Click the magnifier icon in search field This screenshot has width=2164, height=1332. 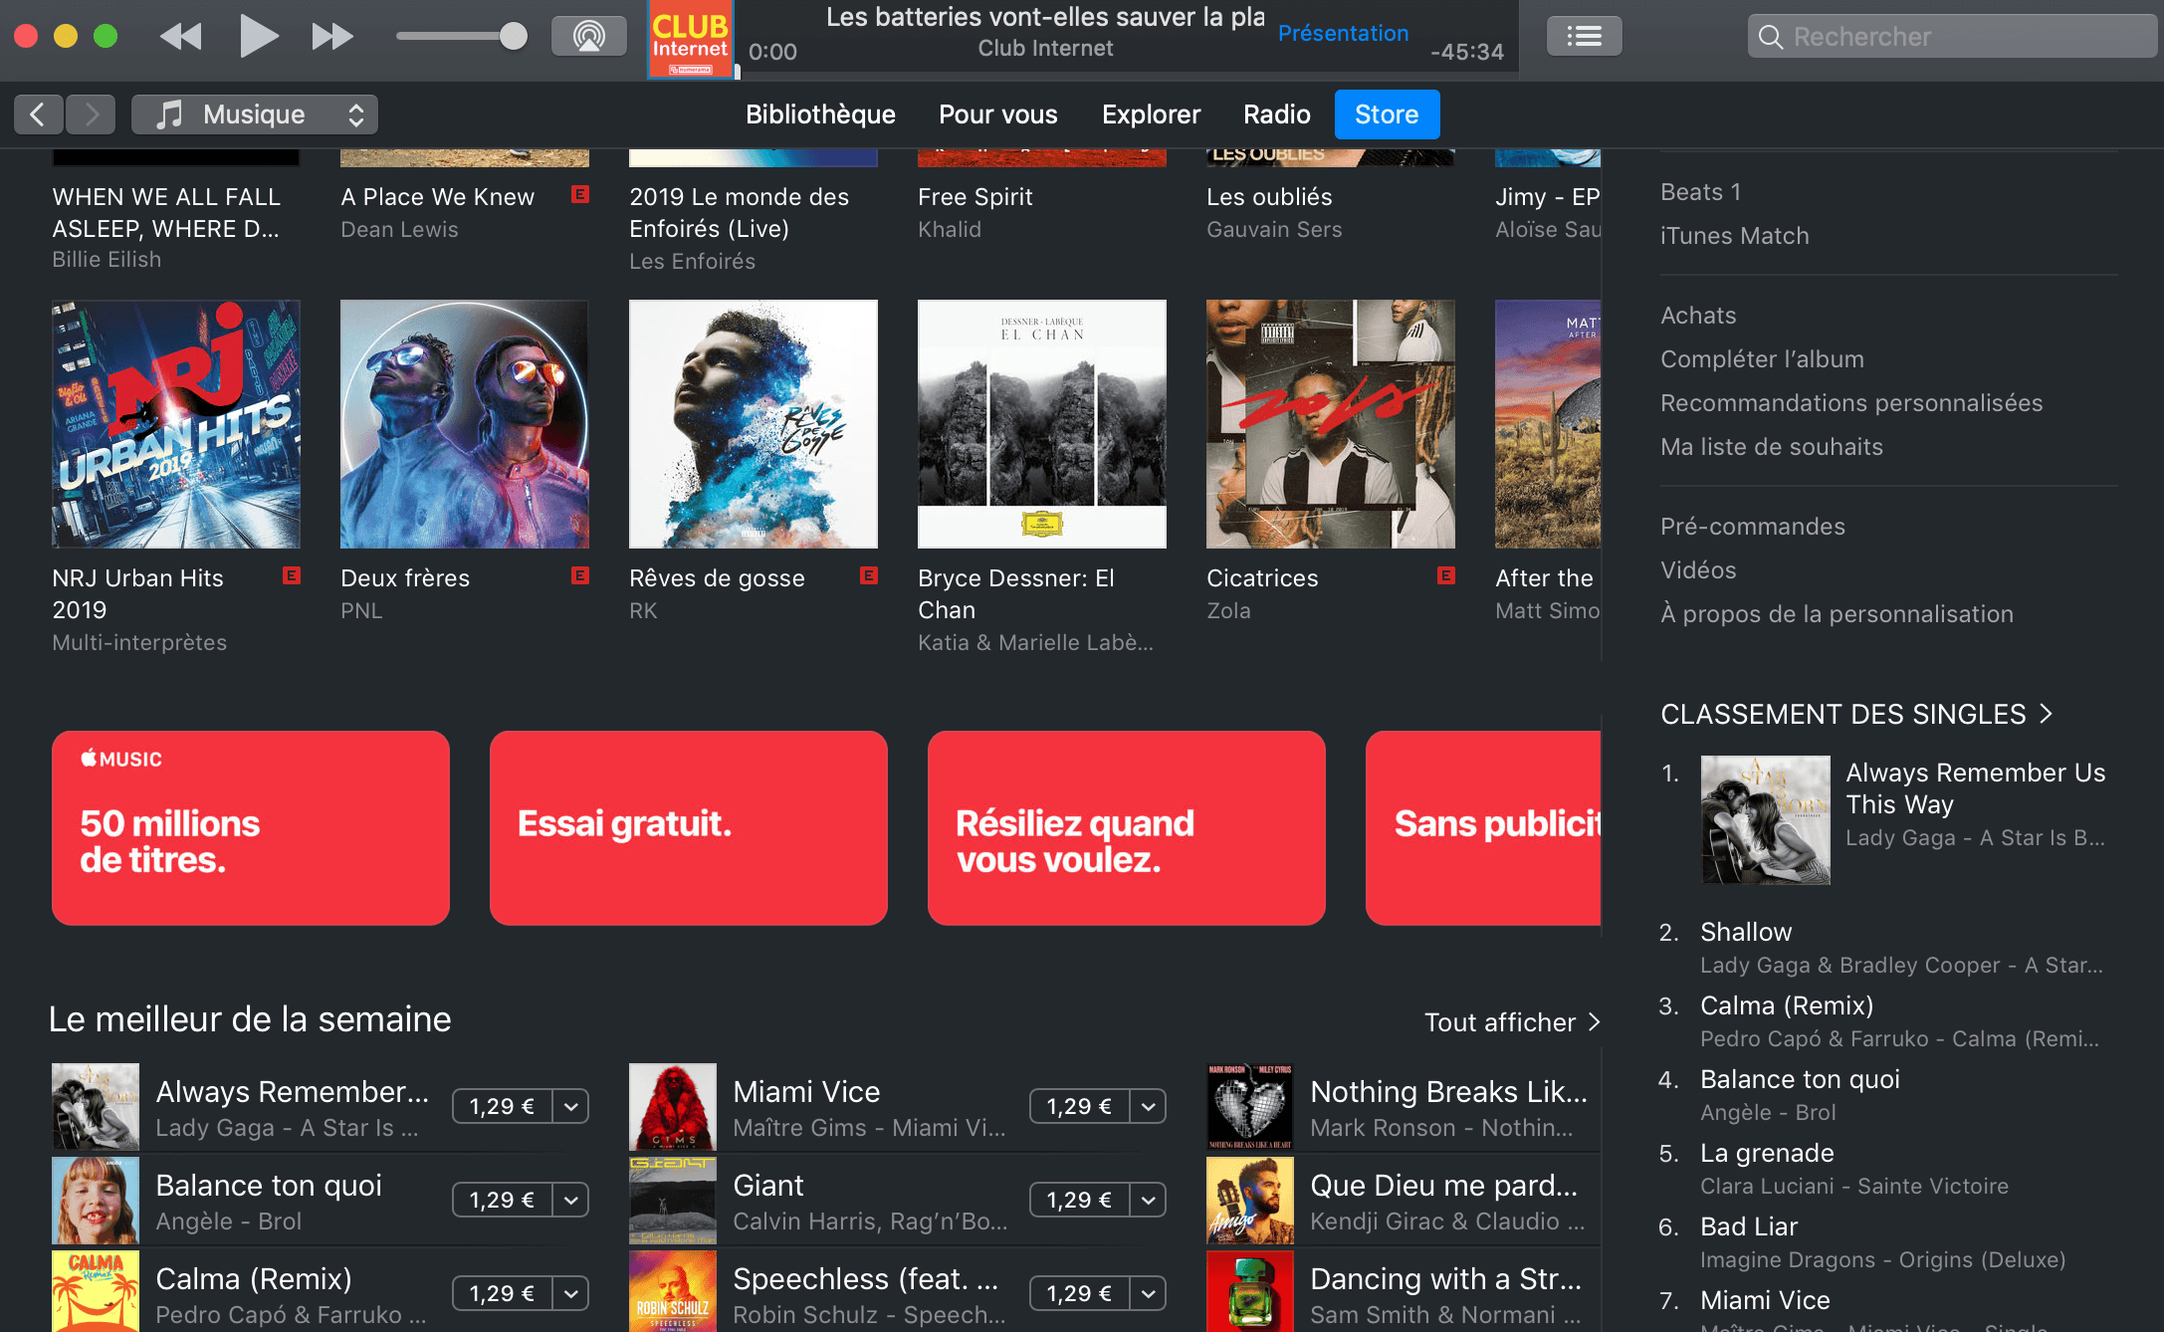coord(1771,37)
